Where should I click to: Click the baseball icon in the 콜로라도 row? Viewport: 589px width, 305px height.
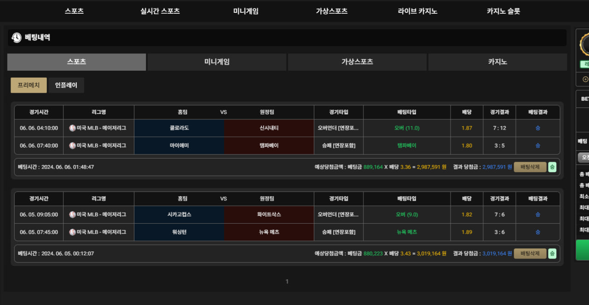tap(72, 128)
